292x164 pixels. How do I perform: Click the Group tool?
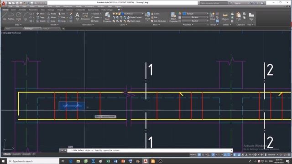point(212,16)
